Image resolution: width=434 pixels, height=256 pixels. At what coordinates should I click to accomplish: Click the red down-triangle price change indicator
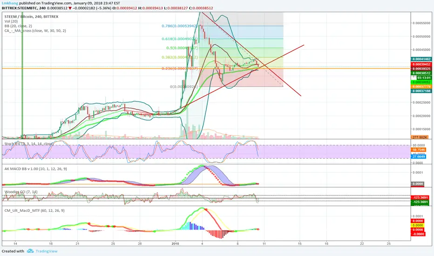tap(70, 8)
